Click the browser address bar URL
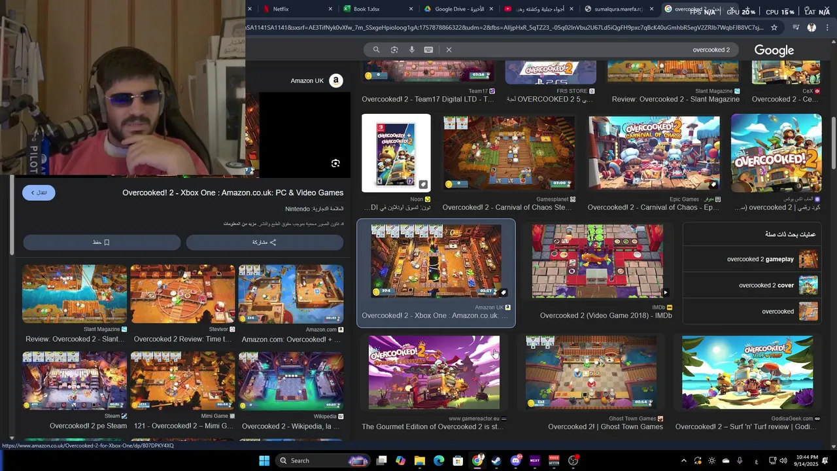This screenshot has height=471, width=837. 505,27
